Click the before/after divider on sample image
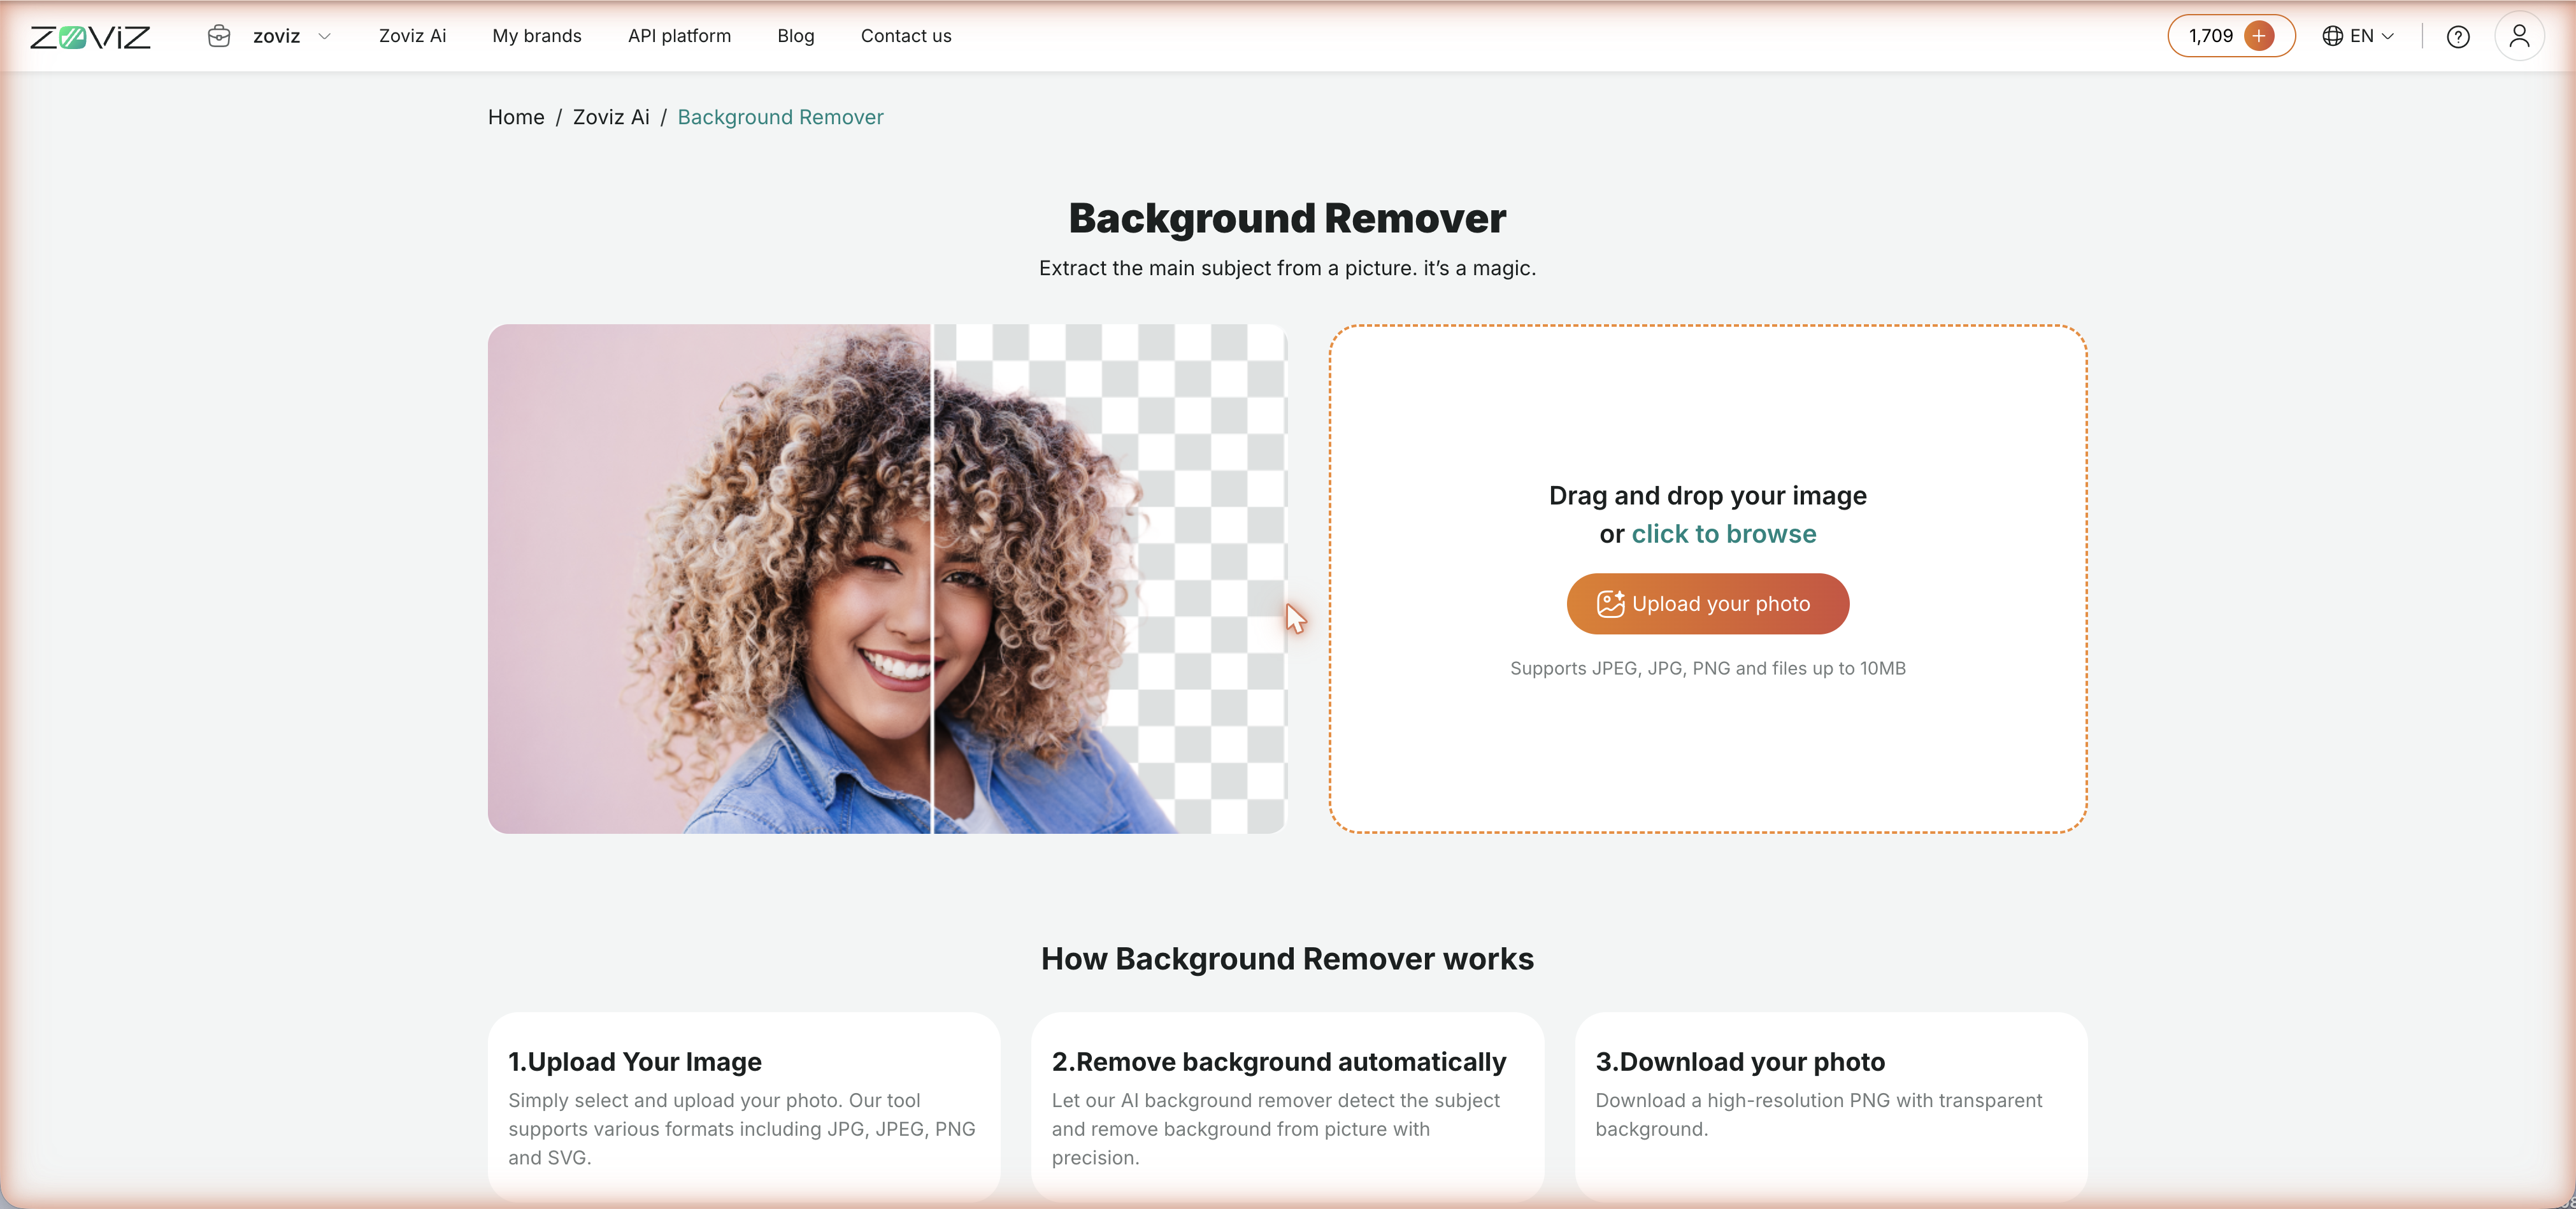Screen dimensions: 2576x1209 tap(932, 578)
